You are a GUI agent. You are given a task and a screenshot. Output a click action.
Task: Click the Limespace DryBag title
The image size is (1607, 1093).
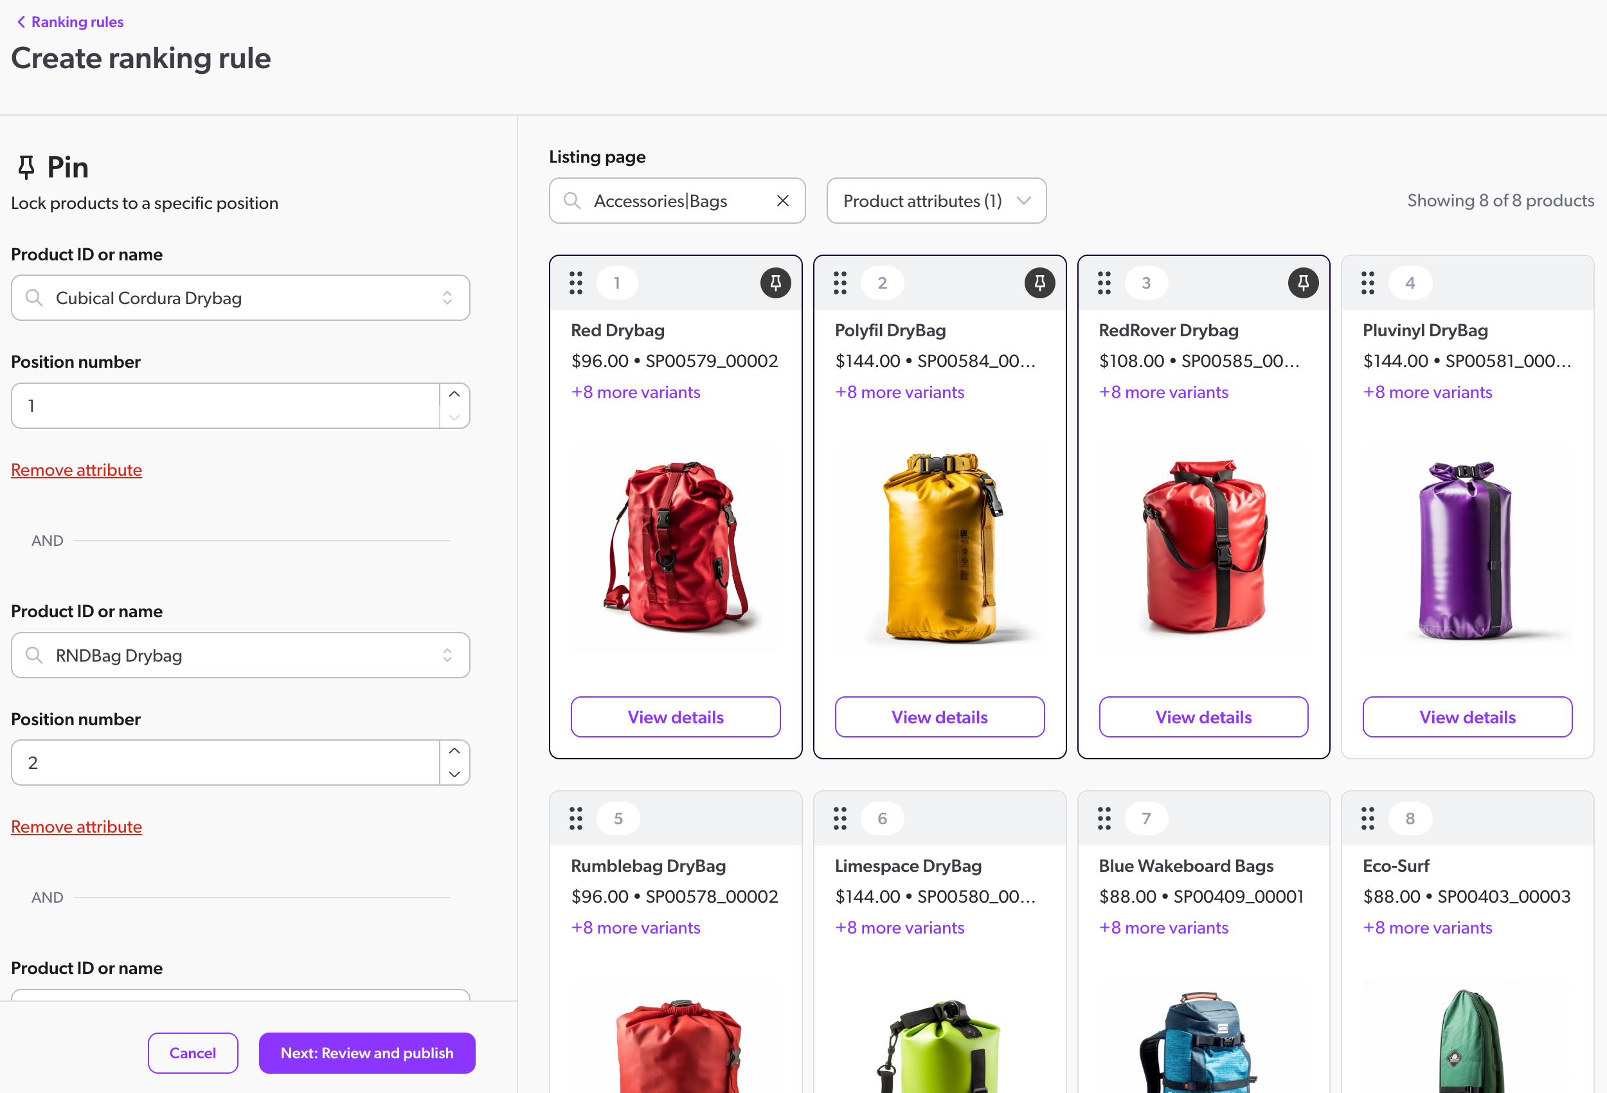[x=908, y=865]
